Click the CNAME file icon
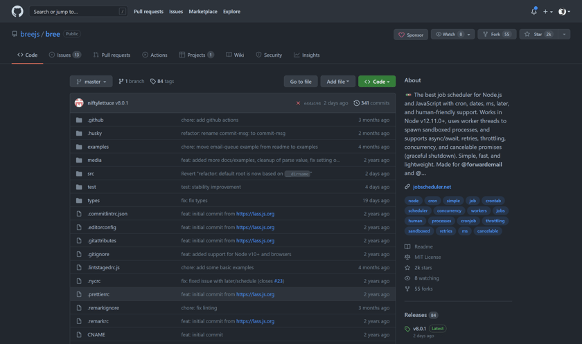The height and width of the screenshot is (344, 582). click(x=79, y=335)
